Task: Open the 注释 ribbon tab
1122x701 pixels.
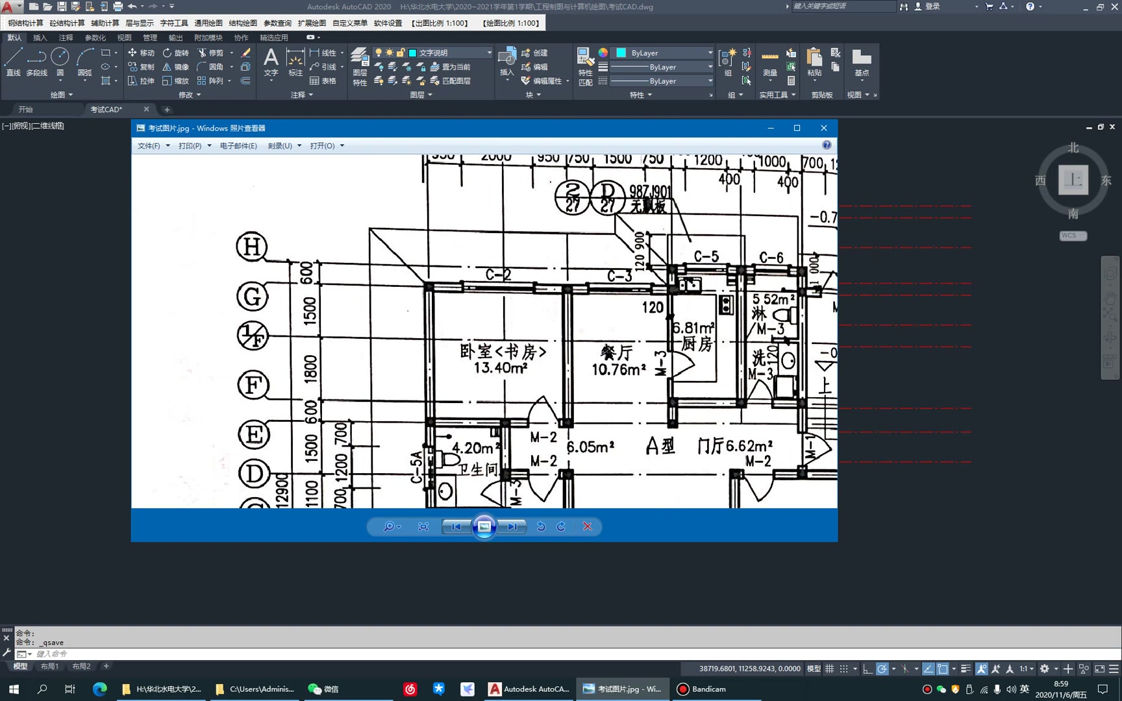Action: tap(66, 38)
